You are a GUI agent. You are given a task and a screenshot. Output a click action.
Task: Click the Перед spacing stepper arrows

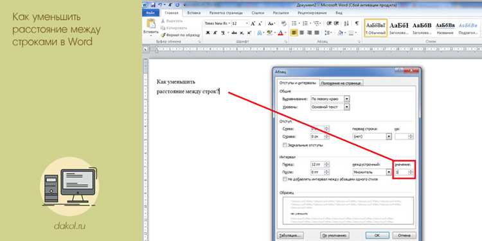coord(327,165)
